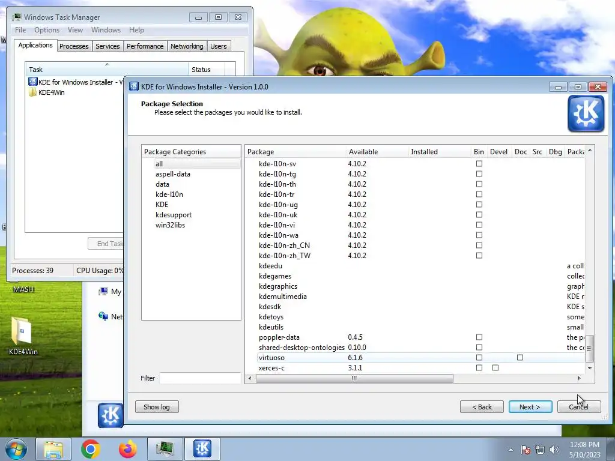Image resolution: width=615 pixels, height=461 pixels.
Task: Open Action Center flag icon in tray
Action: [526, 450]
